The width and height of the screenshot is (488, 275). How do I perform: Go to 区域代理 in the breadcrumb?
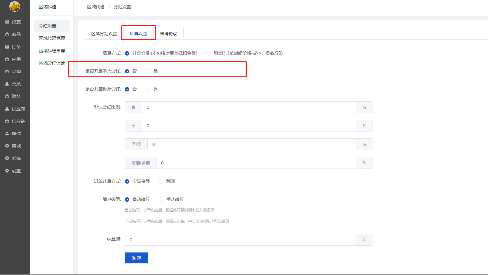coord(95,7)
